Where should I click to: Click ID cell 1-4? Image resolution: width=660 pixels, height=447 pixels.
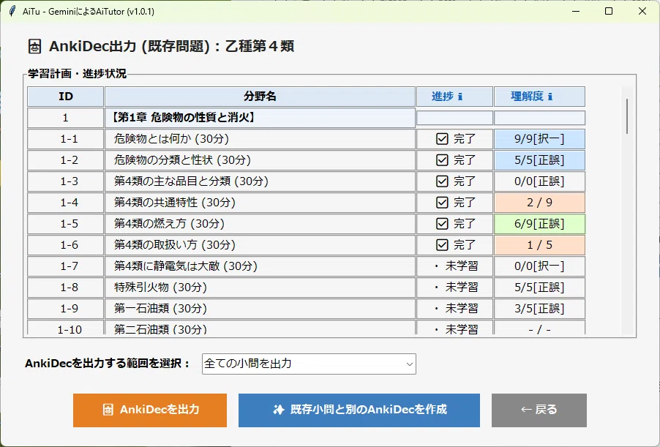[x=66, y=203]
